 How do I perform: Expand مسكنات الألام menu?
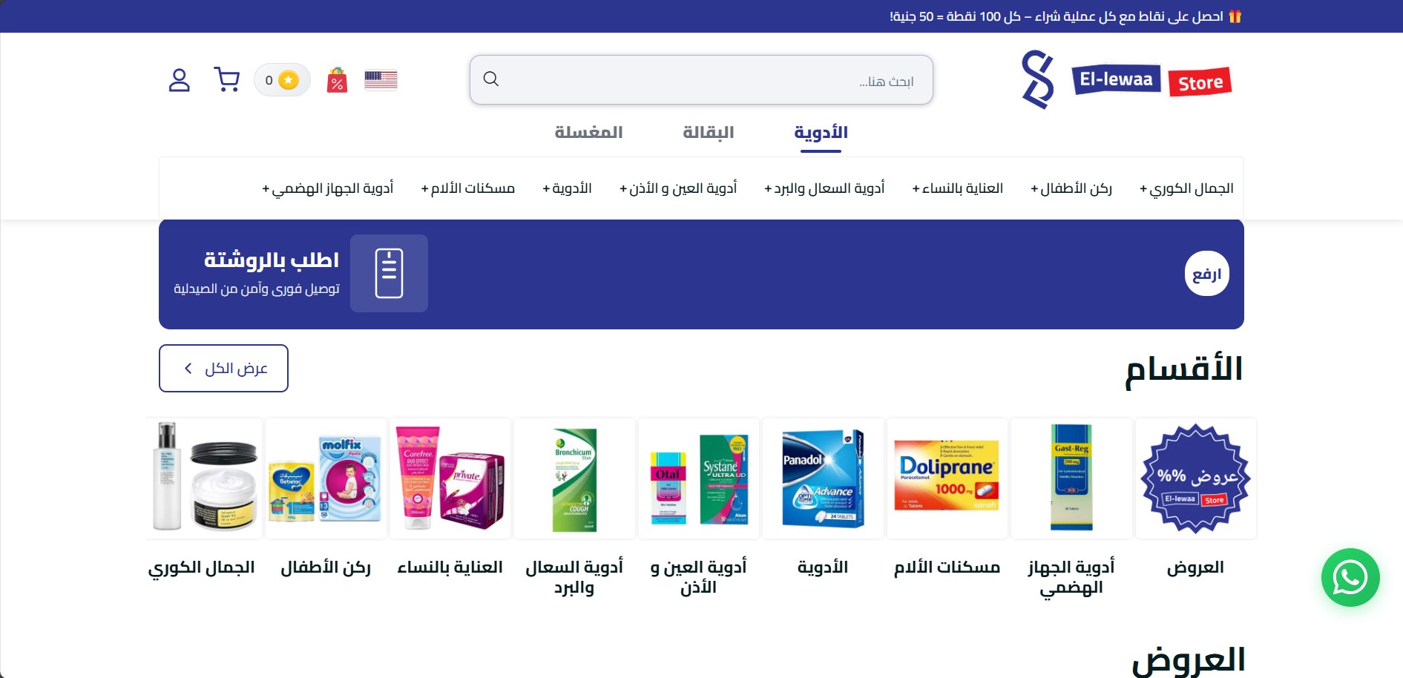click(x=467, y=188)
